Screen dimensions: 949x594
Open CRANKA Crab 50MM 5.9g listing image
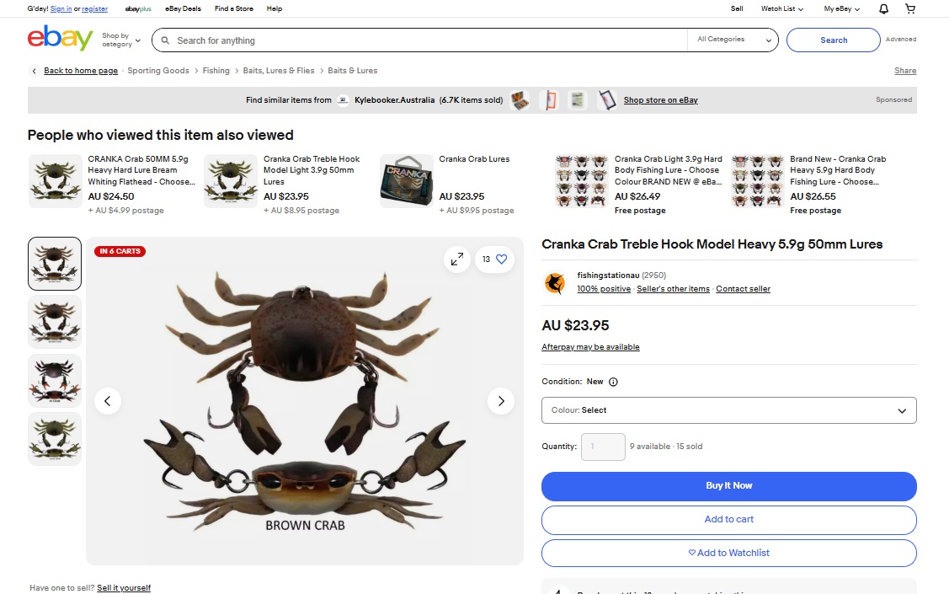tap(55, 181)
